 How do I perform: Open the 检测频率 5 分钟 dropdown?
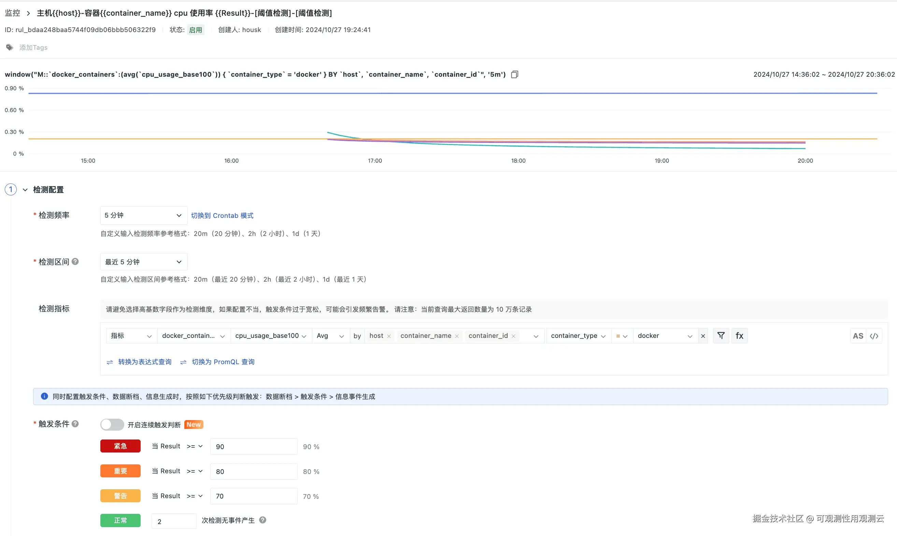pyautogui.click(x=144, y=215)
